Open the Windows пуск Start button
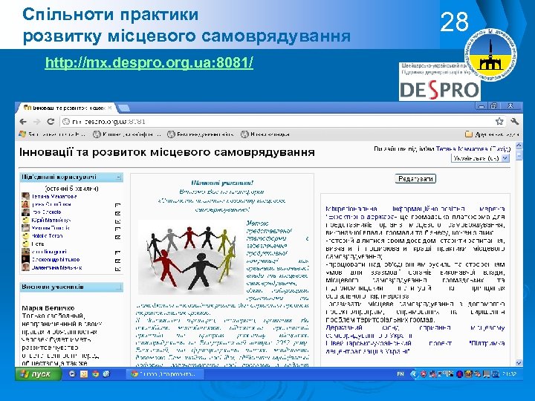 38,374
